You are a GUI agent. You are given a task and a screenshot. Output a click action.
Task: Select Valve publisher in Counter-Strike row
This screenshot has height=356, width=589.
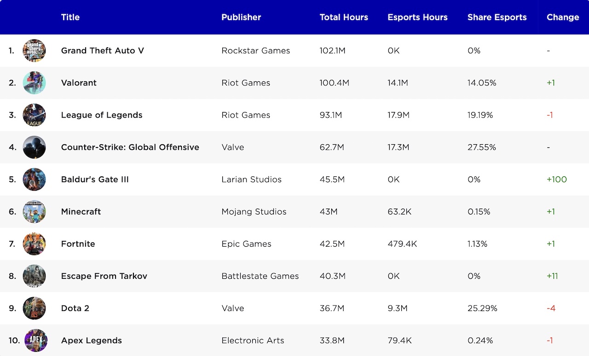coord(233,147)
